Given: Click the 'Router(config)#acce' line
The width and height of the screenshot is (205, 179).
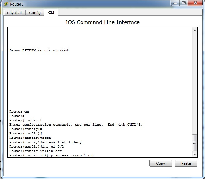Looking at the screenshot, I should pos(30,138).
